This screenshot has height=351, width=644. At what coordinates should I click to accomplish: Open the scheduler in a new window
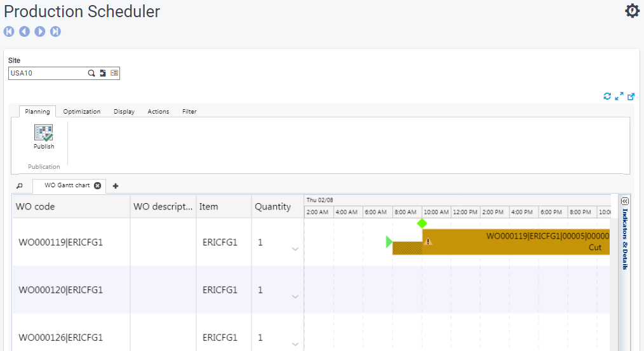click(x=631, y=96)
